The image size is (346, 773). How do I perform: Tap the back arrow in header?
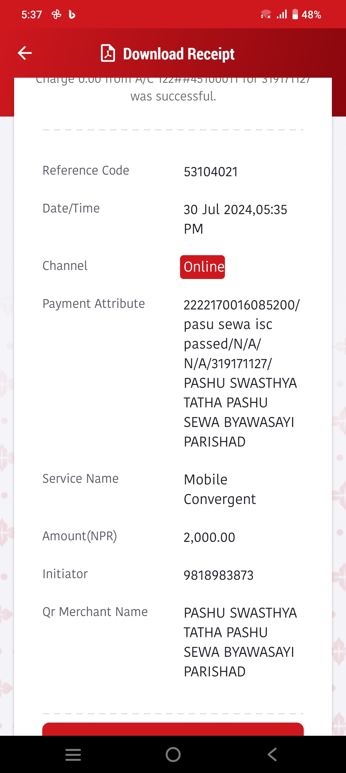(x=25, y=53)
